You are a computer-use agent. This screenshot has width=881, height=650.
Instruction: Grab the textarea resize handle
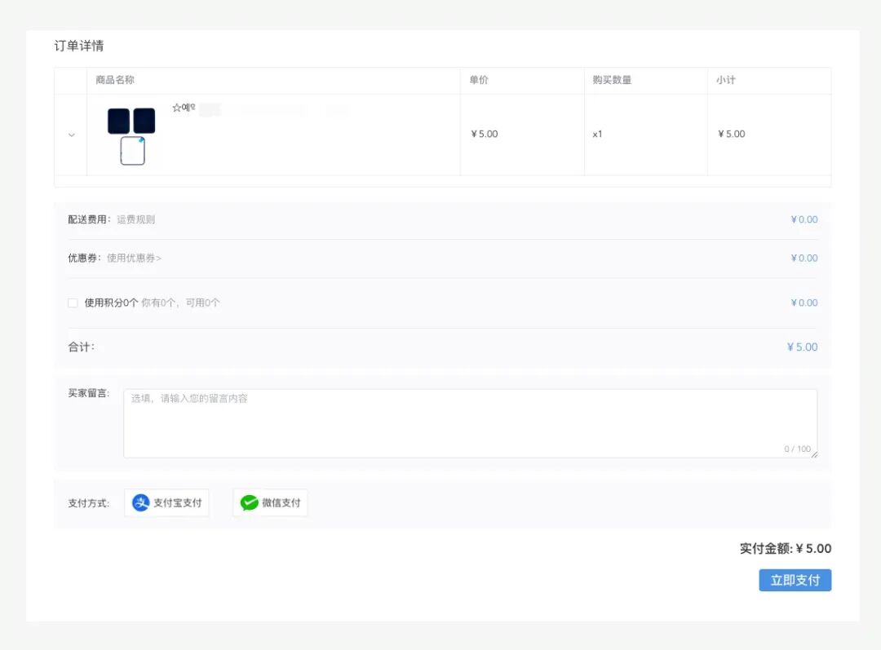(x=814, y=454)
